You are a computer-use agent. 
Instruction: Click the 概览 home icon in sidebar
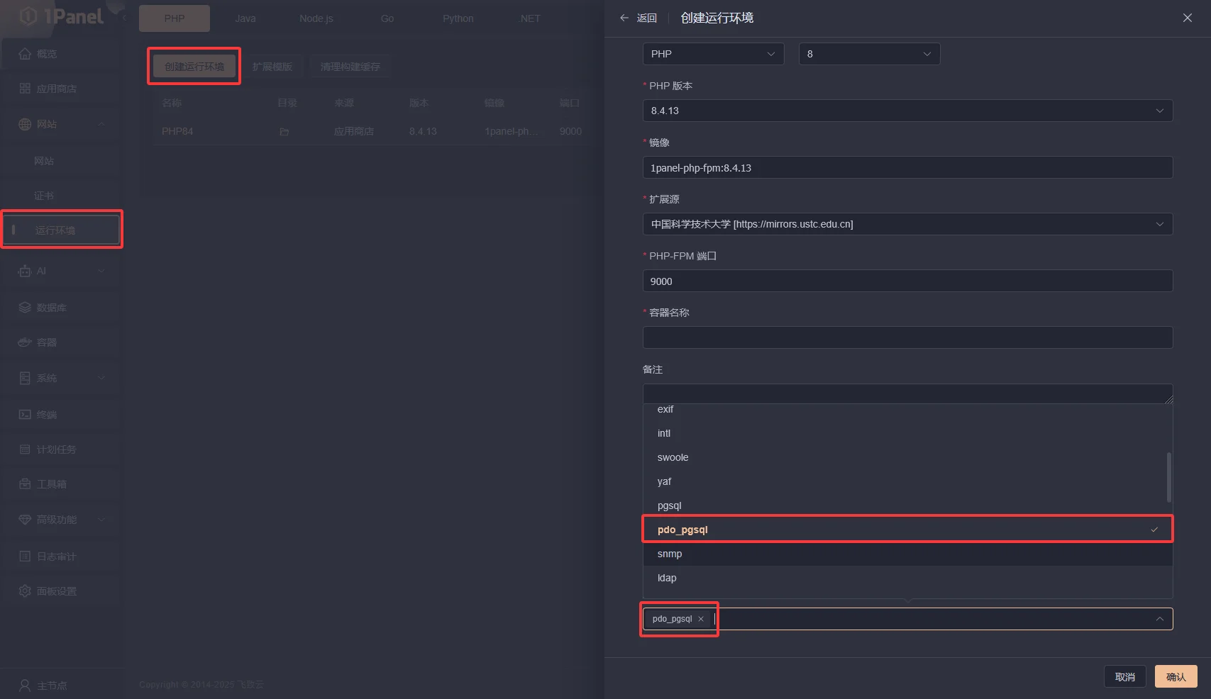click(x=25, y=54)
